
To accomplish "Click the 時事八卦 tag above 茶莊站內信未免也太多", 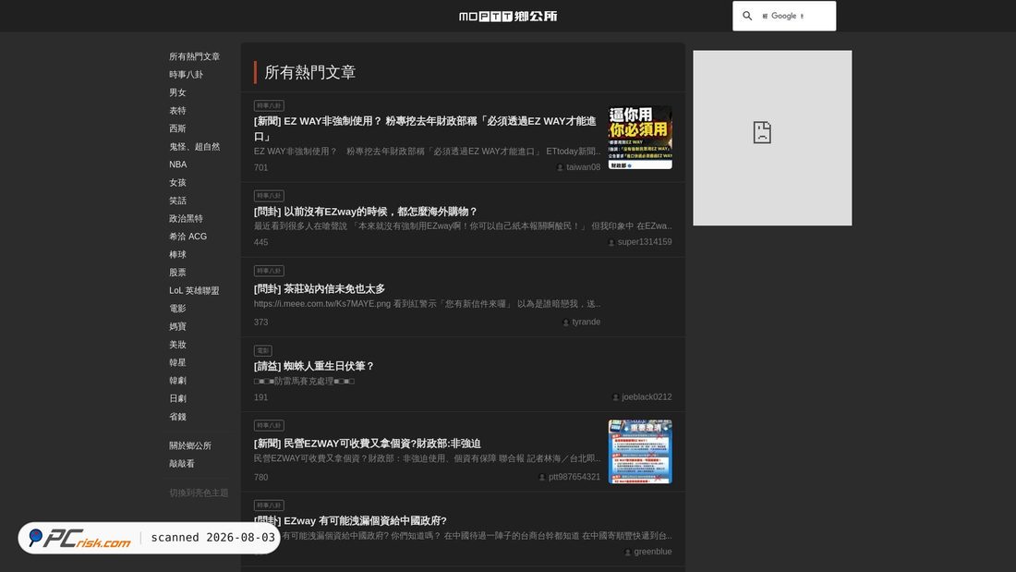I will (269, 271).
